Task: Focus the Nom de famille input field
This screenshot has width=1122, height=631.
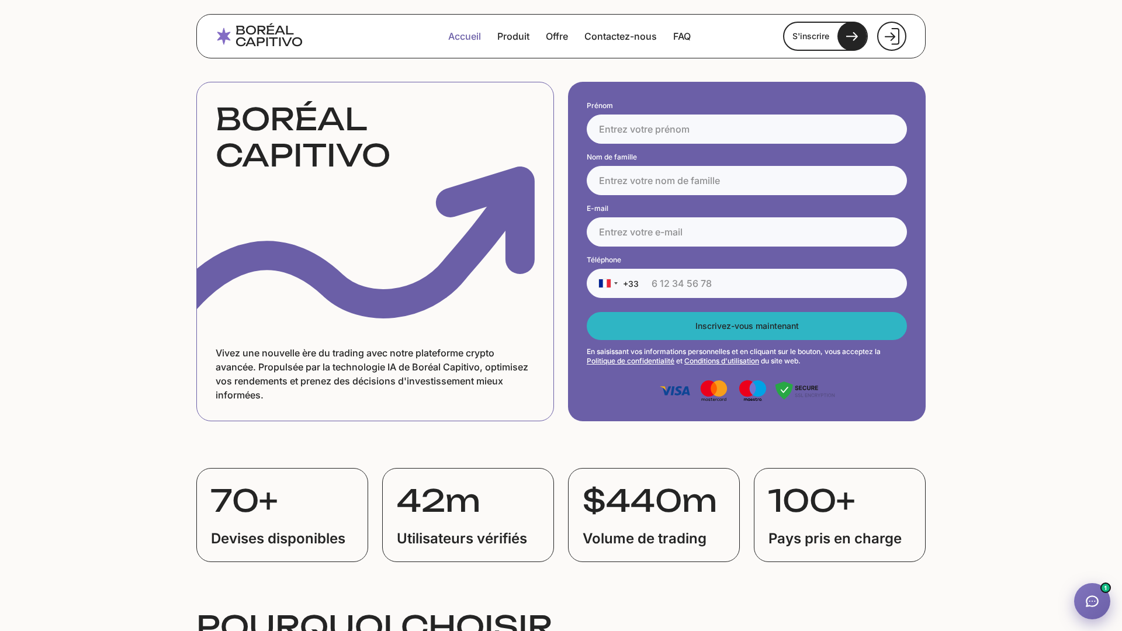Action: click(747, 181)
